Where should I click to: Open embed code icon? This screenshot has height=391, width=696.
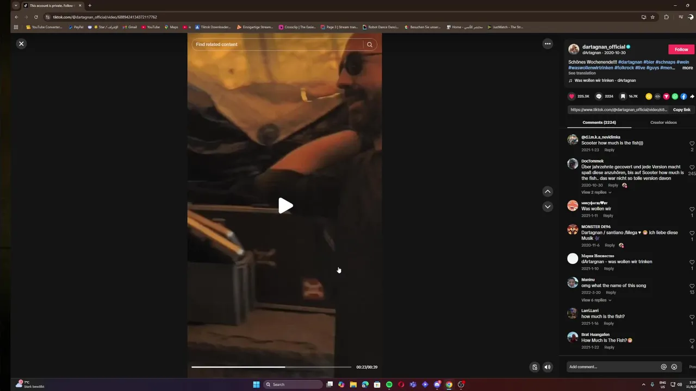tap(657, 96)
